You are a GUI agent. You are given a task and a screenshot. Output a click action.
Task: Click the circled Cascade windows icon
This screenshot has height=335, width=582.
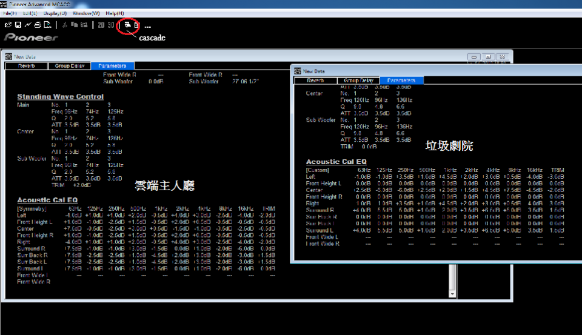pos(127,25)
